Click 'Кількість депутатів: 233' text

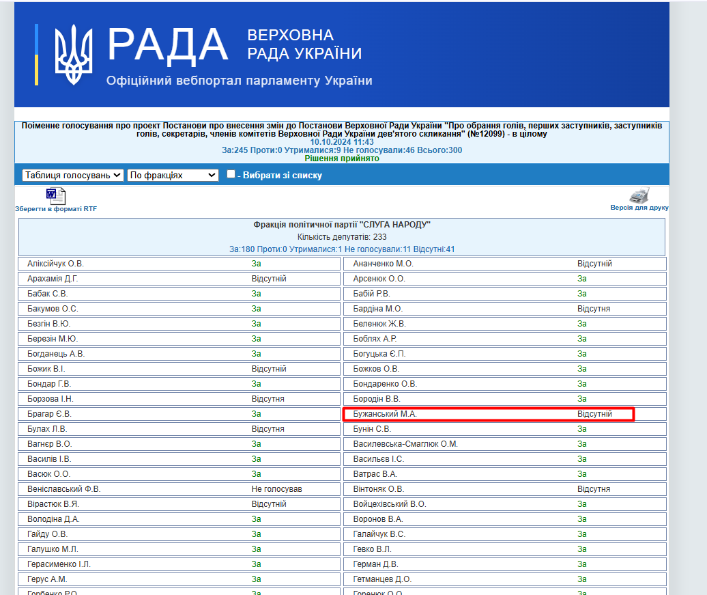(342, 236)
